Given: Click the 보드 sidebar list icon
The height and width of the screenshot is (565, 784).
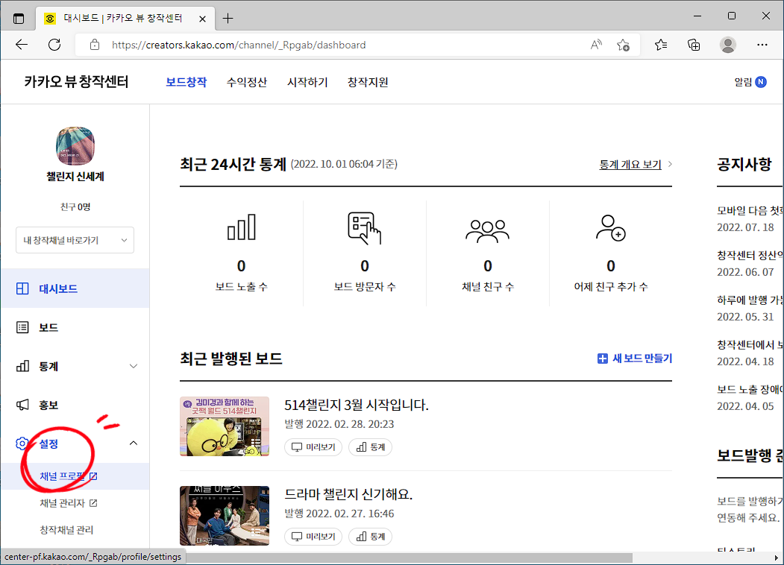Looking at the screenshot, I should (x=22, y=327).
